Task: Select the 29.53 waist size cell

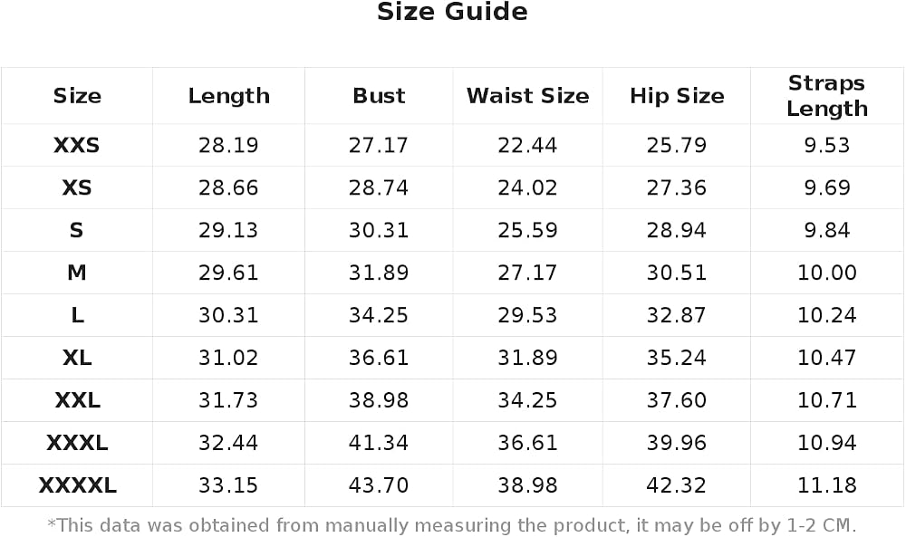Action: click(527, 315)
